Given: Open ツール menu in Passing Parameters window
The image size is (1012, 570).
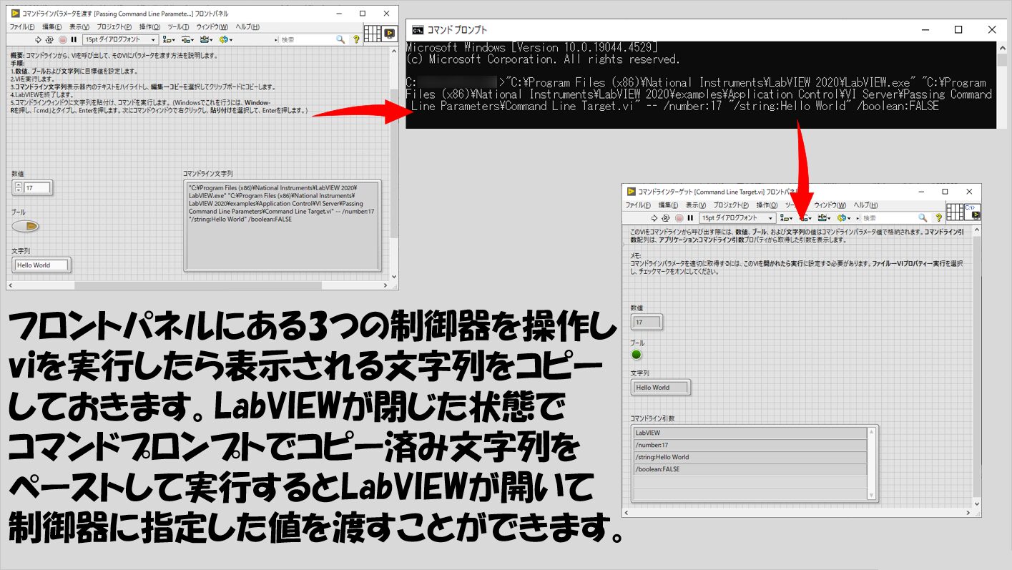Looking at the screenshot, I should pyautogui.click(x=178, y=26).
